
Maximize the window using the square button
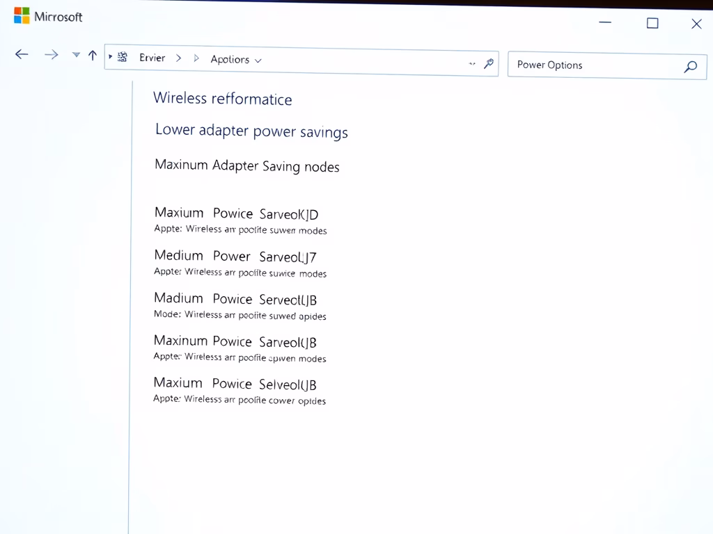[x=652, y=23]
